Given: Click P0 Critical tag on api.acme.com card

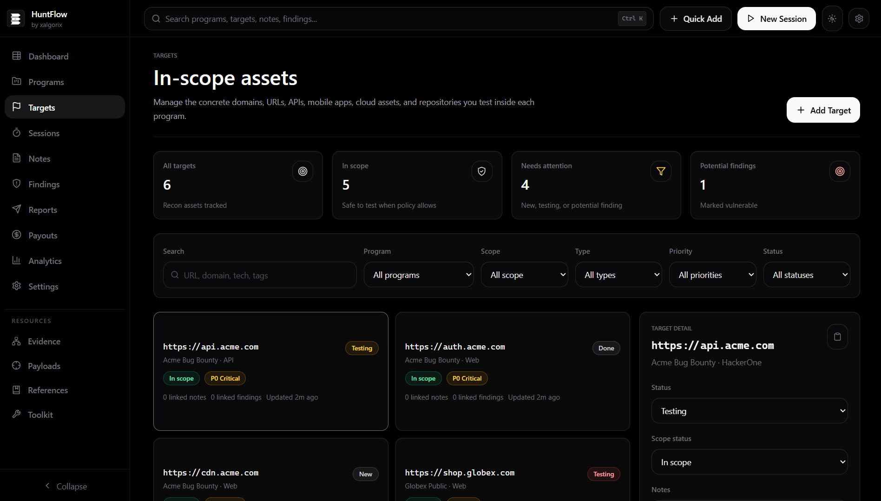Looking at the screenshot, I should click(x=225, y=378).
